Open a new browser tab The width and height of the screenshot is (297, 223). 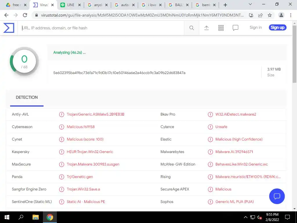[225, 5]
